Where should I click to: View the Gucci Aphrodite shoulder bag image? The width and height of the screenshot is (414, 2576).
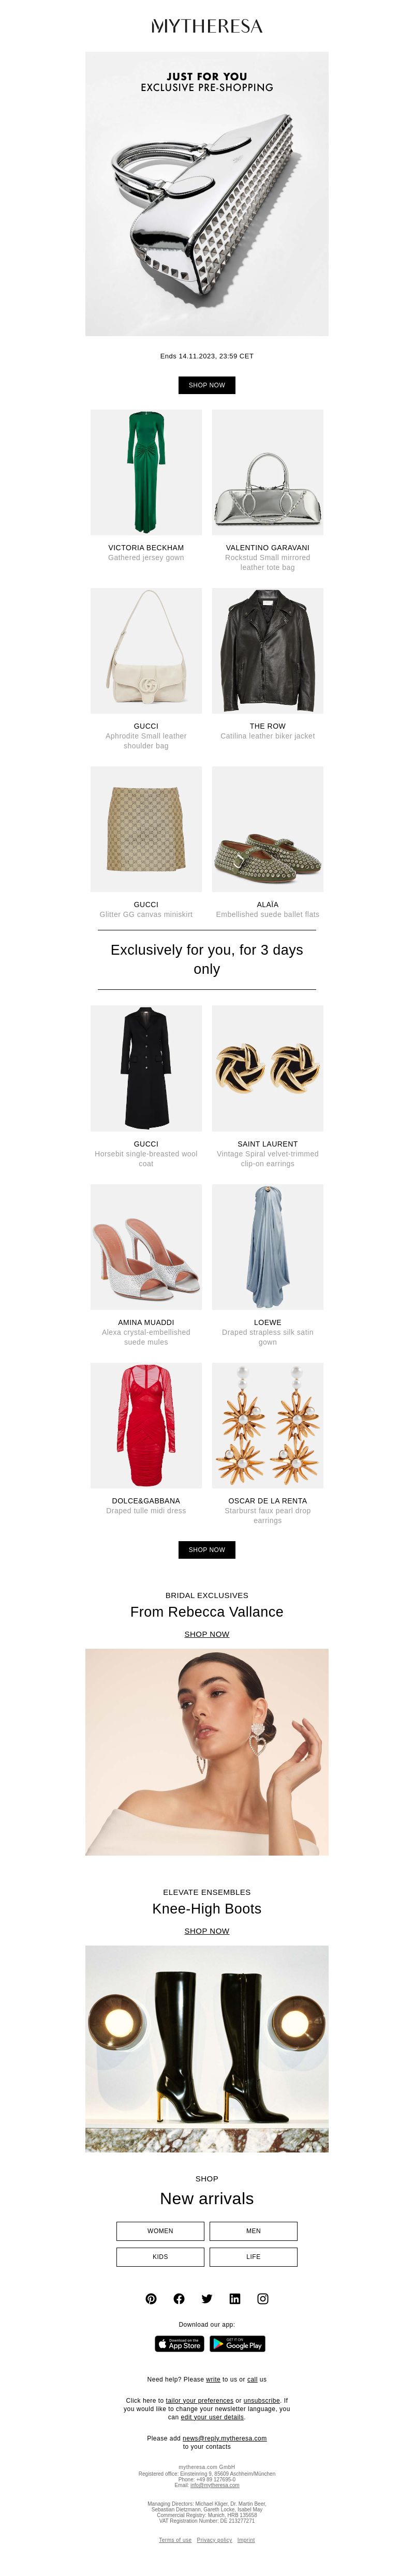146,651
